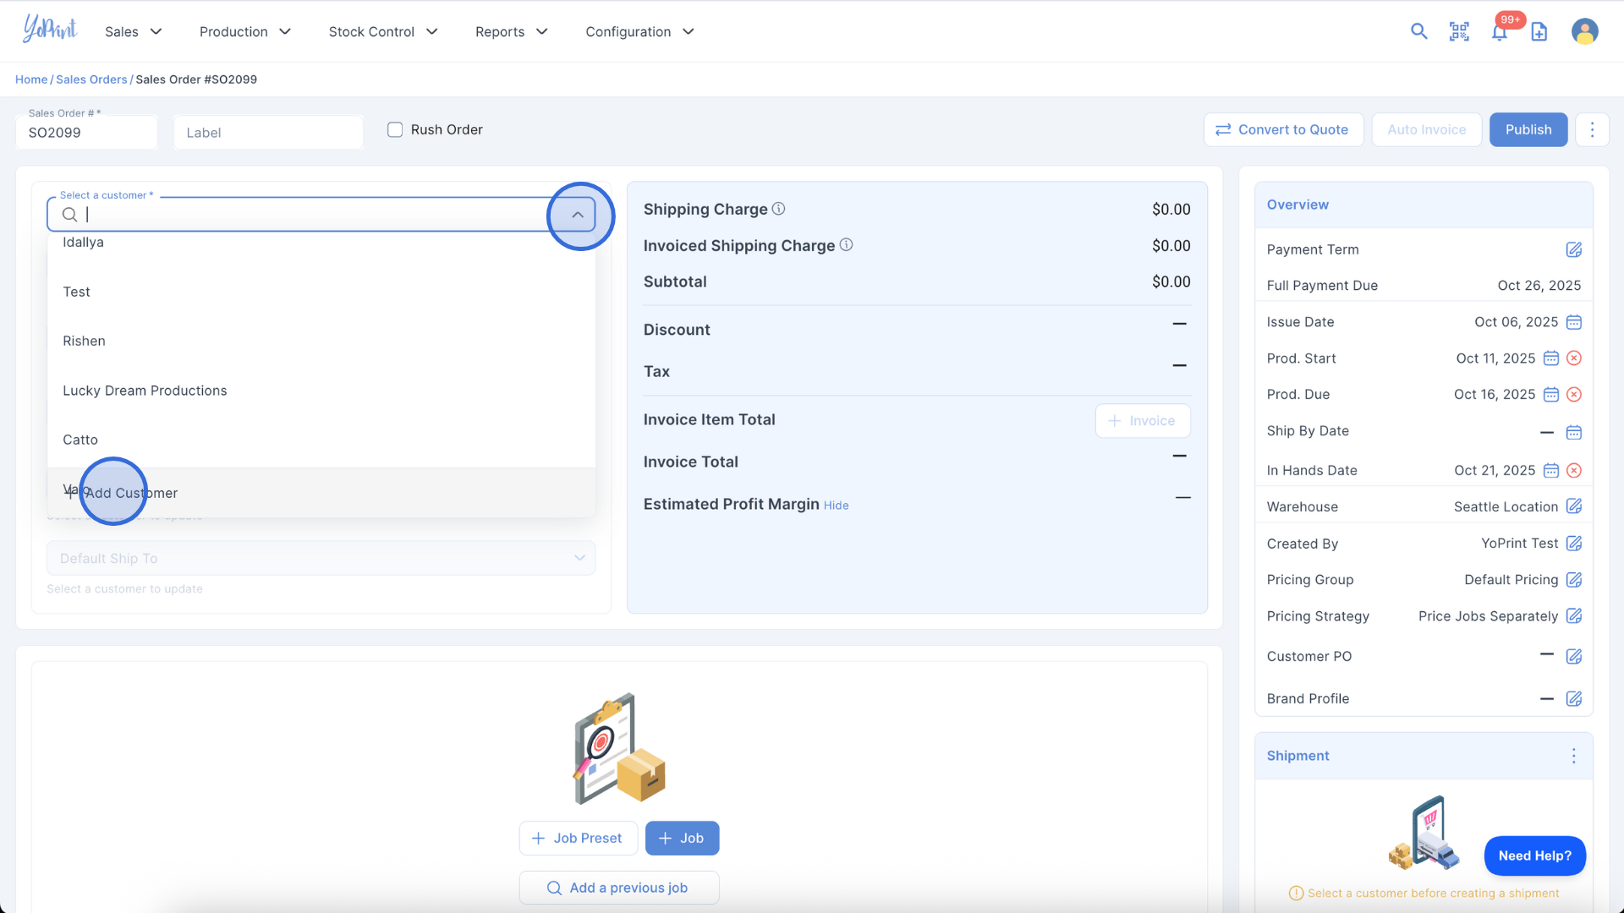Click the Label input field
The height and width of the screenshot is (913, 1624).
(268, 133)
